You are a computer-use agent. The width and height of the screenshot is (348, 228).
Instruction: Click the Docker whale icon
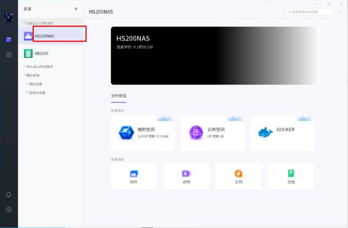265,132
